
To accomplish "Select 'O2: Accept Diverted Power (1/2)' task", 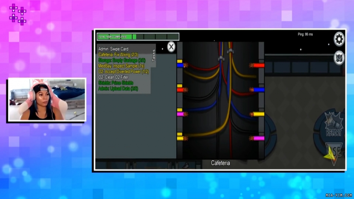I will tap(124, 72).
